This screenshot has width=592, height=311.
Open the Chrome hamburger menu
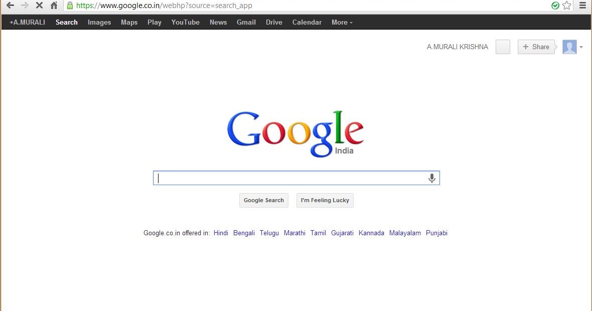(582, 6)
